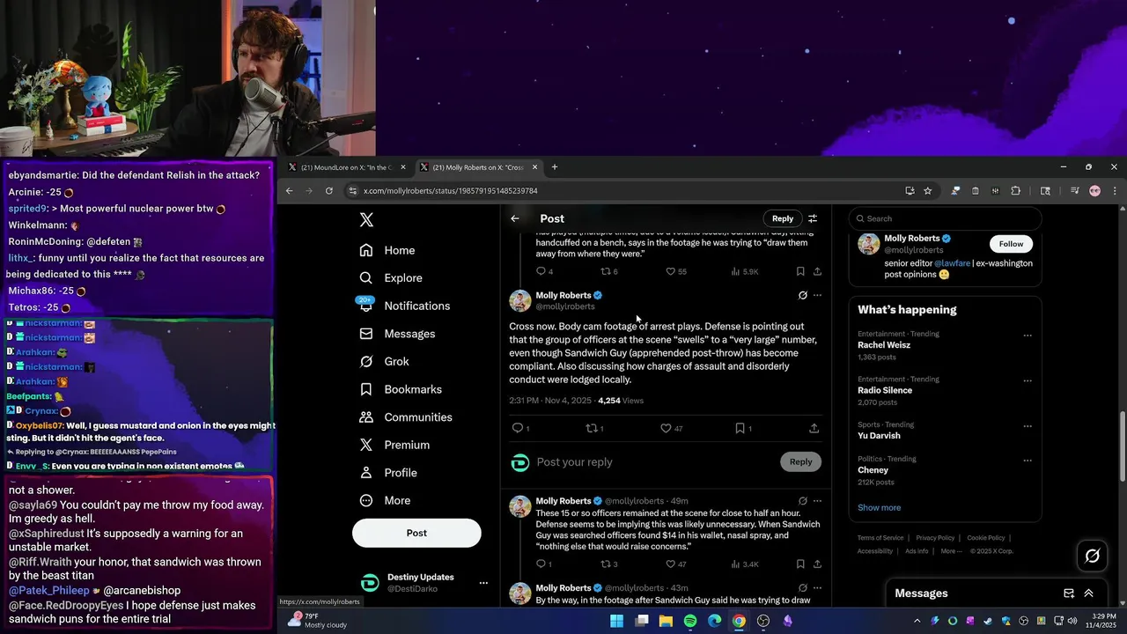Open more options for Radio Silence trend
1127x634 pixels.
1028,380
